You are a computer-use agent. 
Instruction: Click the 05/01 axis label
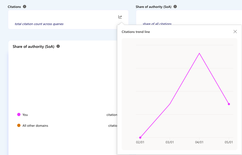click(229, 142)
